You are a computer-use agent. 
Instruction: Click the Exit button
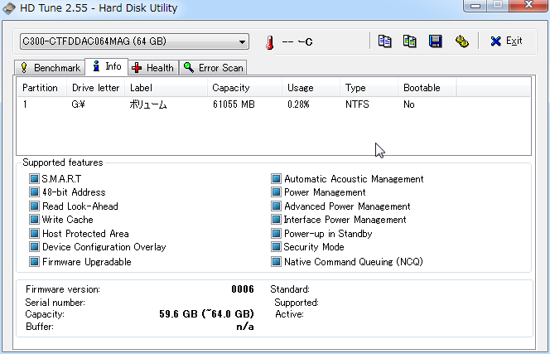[x=506, y=41]
